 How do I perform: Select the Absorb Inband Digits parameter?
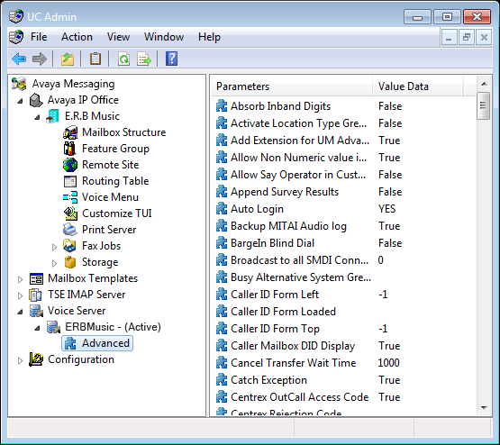280,106
